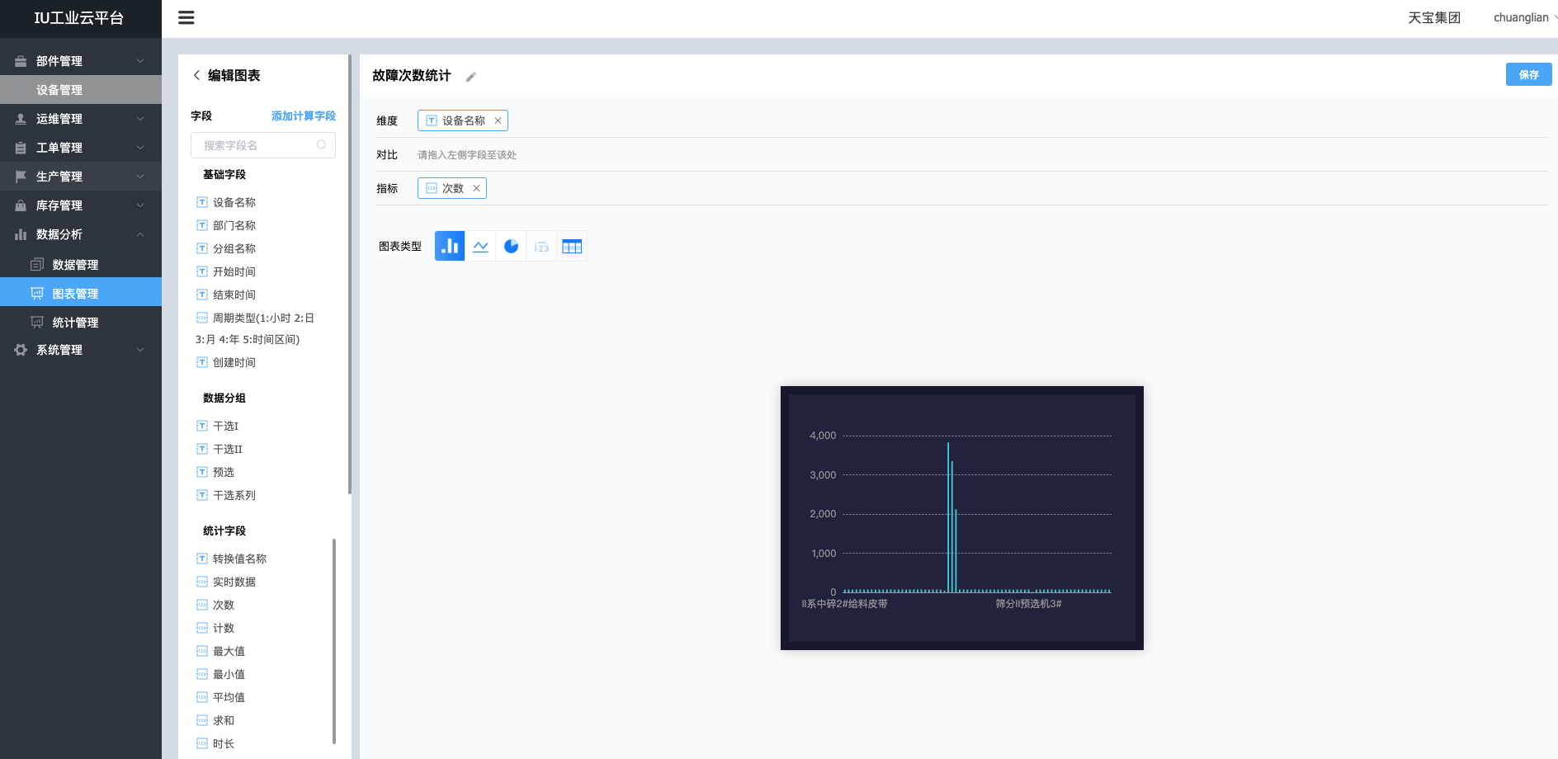The height and width of the screenshot is (759, 1558).
Task: Click the 统计管理 presentation icon
Action: [x=37, y=323]
